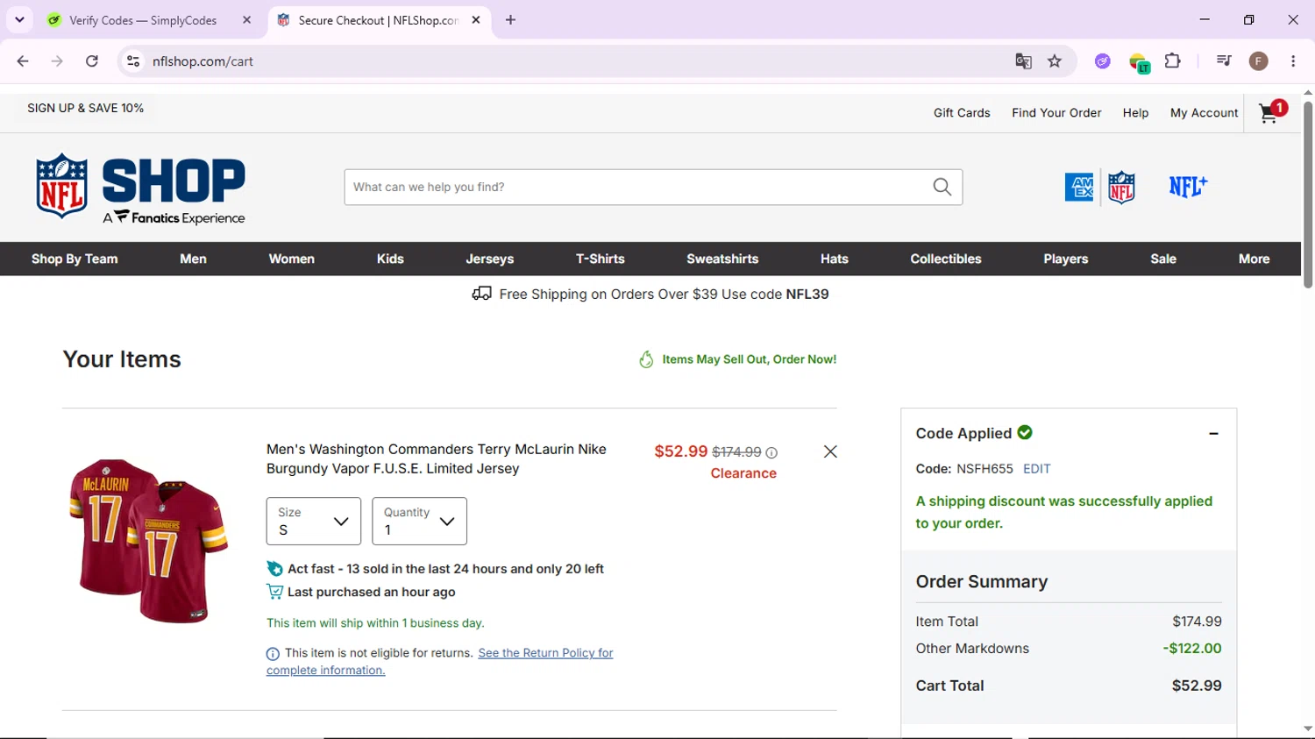Open the Sale menu
Image resolution: width=1315 pixels, height=739 pixels.
pyautogui.click(x=1163, y=259)
